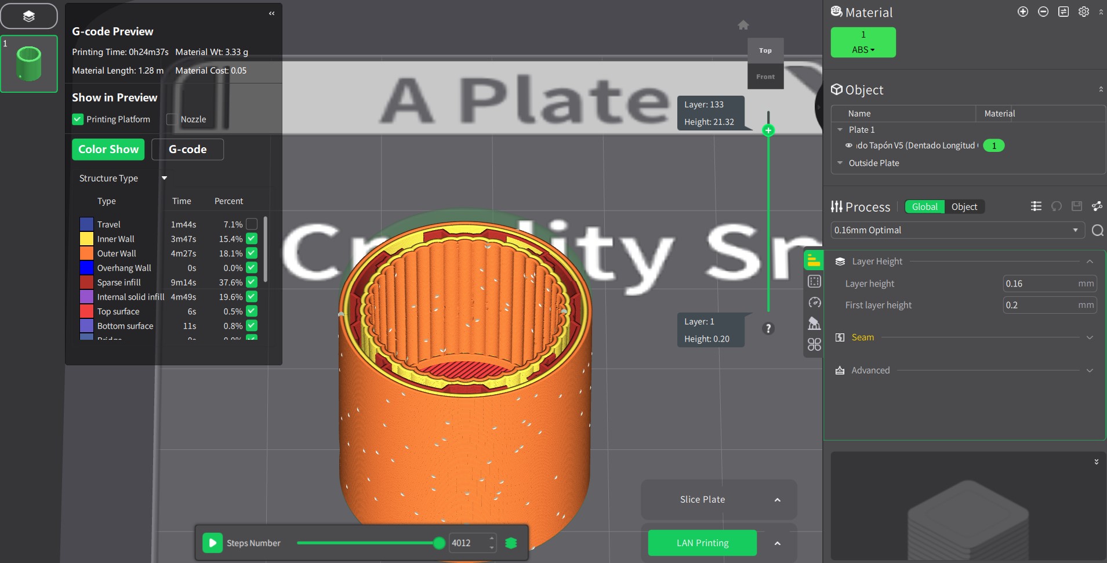Image resolution: width=1107 pixels, height=563 pixels.
Task: Open the process parameter list icon
Action: tap(1036, 206)
